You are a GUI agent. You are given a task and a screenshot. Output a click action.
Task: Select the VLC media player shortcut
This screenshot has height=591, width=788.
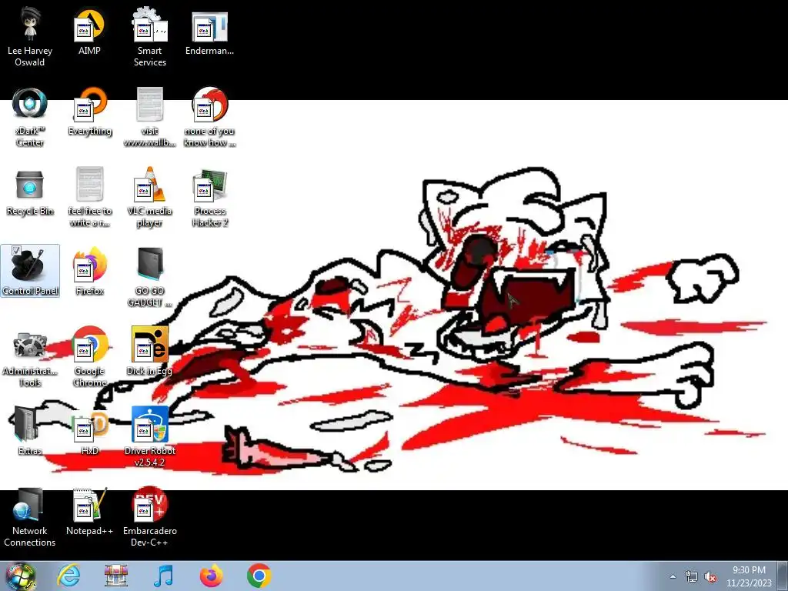150,198
